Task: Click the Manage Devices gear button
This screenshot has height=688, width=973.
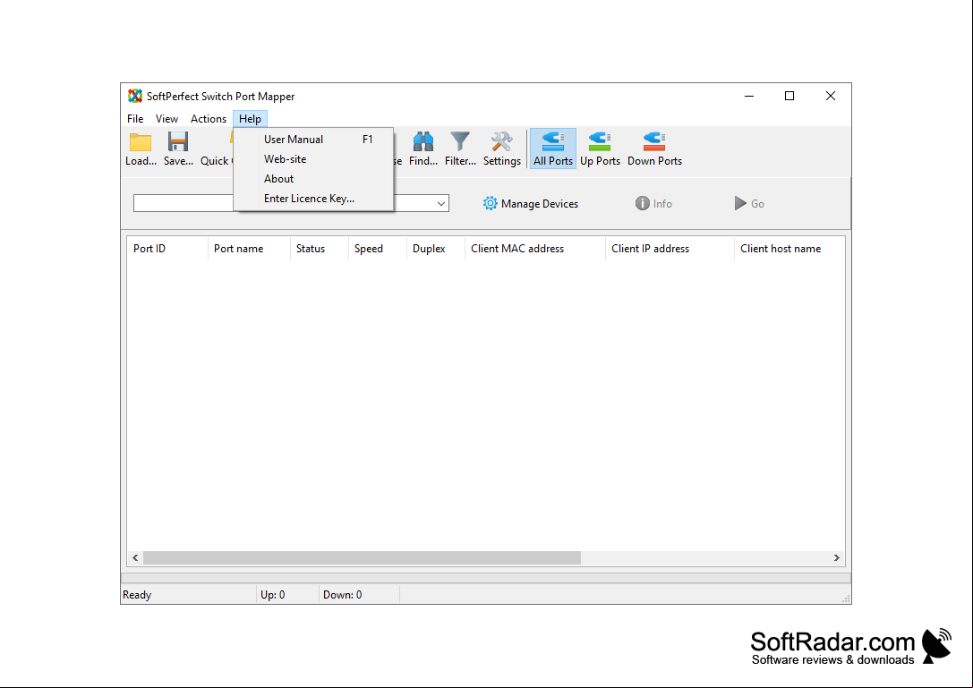Action: point(531,203)
